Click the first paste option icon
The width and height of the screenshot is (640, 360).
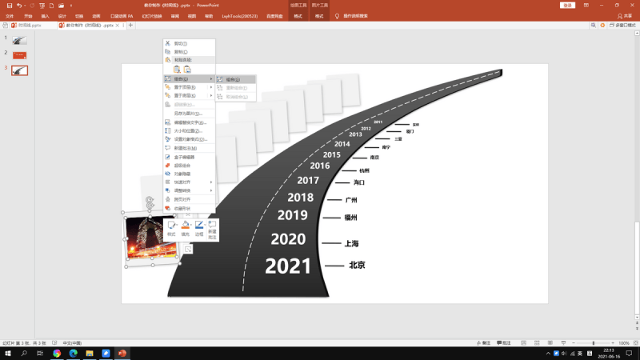coord(177,70)
